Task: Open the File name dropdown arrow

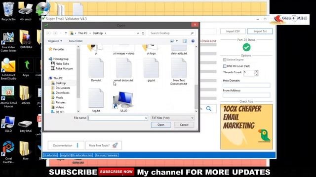Action: [x=146, y=118]
